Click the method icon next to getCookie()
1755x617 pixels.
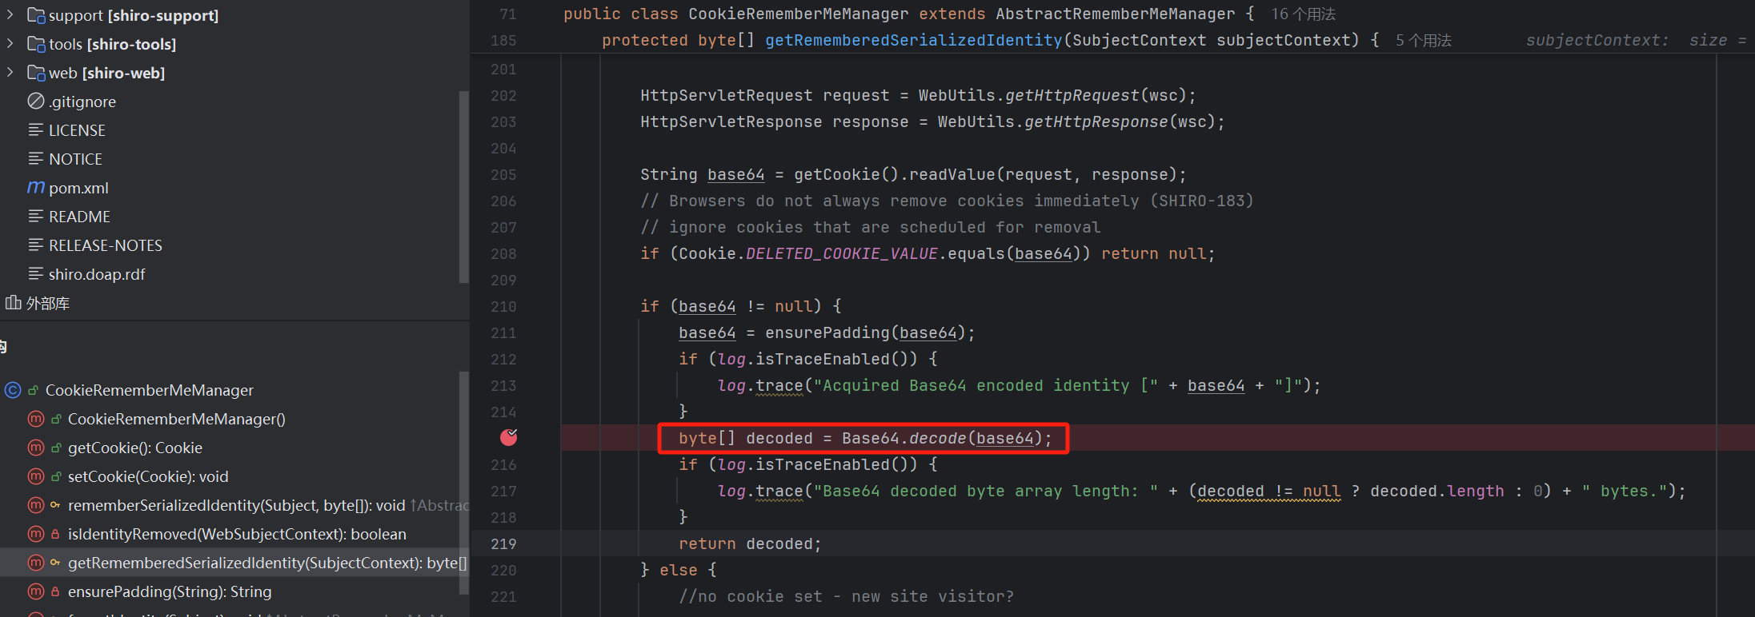coord(36,448)
